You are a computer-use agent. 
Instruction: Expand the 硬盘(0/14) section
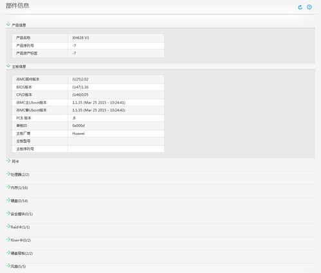pyautogui.click(x=8, y=200)
